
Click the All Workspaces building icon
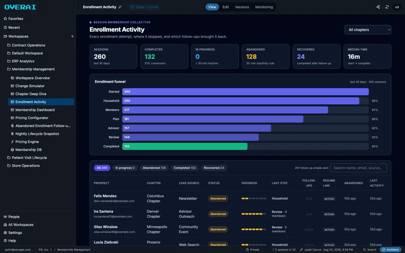click(x=5, y=225)
